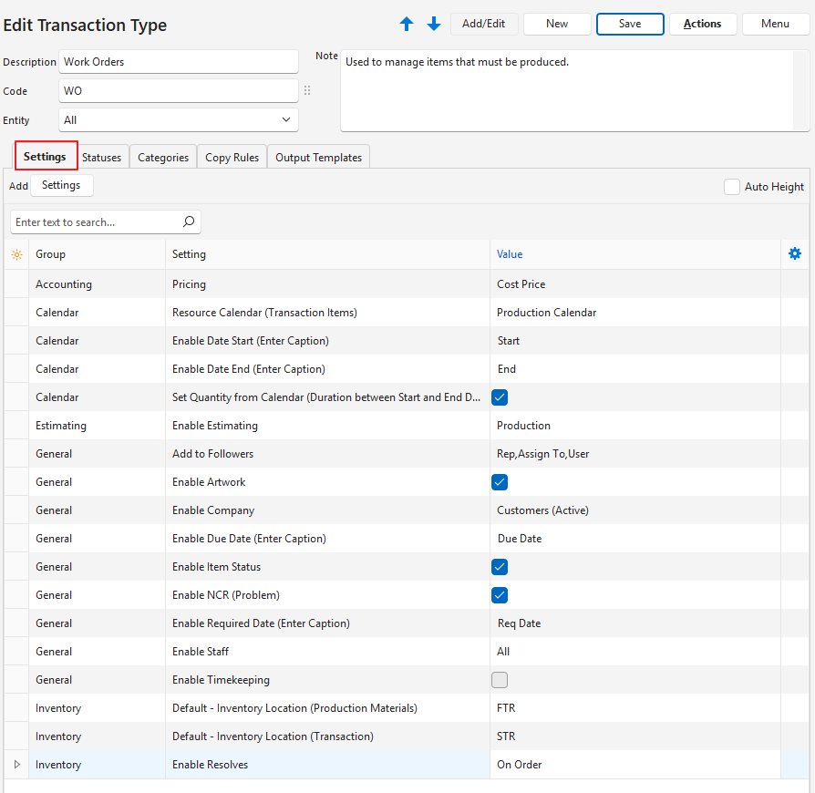This screenshot has width=815, height=793.
Task: Switch to the Statuses tab
Action: click(102, 158)
